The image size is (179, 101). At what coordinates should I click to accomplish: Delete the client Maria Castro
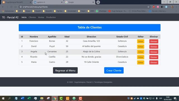[x=154, y=63]
